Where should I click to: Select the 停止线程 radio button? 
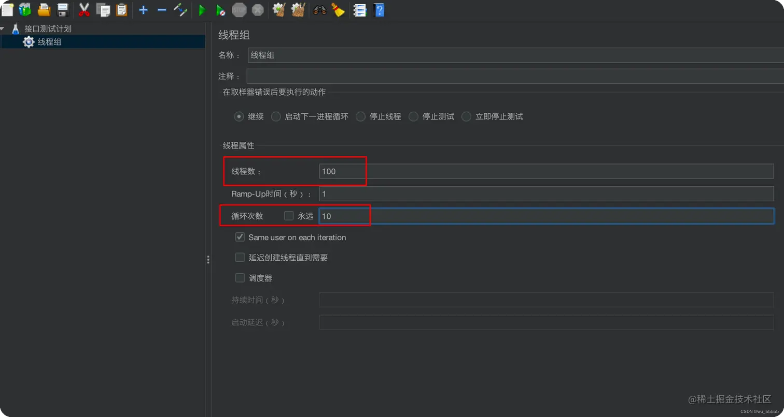coord(360,116)
